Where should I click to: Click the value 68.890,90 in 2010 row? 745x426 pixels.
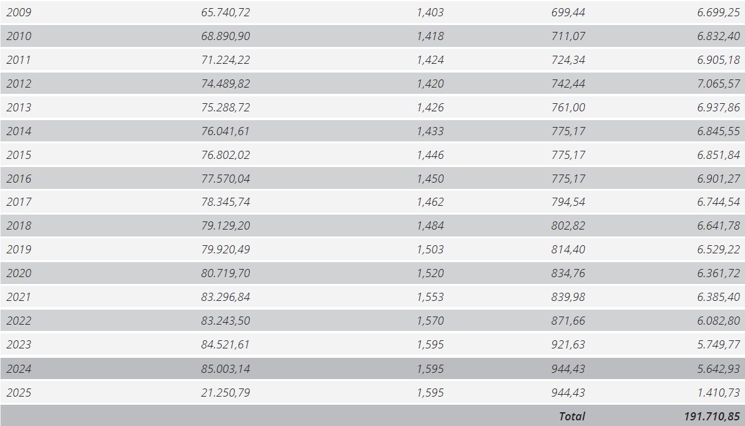pyautogui.click(x=225, y=36)
